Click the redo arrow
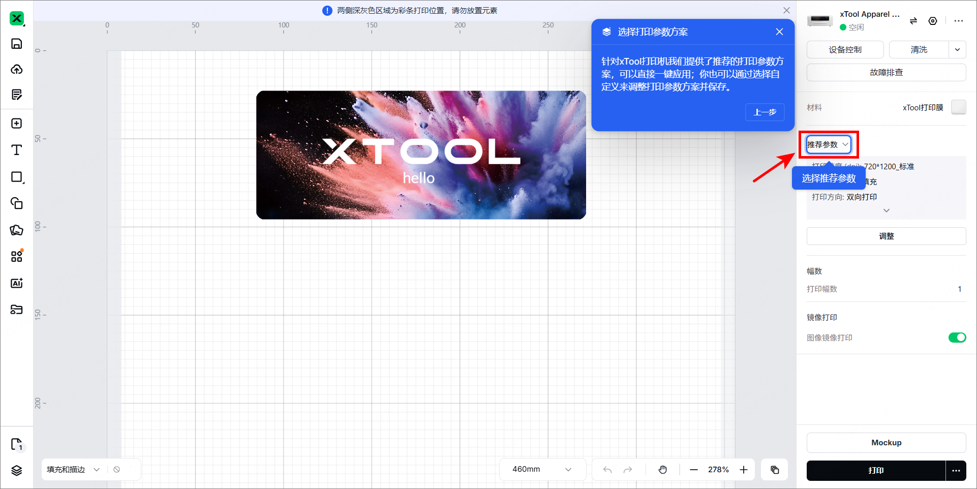The width and height of the screenshot is (977, 489). 628,470
